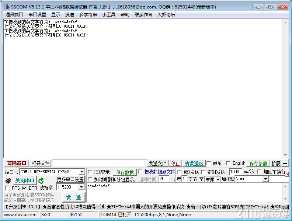Image resolution: width=292 pixels, height=221 pixels.
Task: Uncheck the DTR checkbox
Action: pos(24,188)
